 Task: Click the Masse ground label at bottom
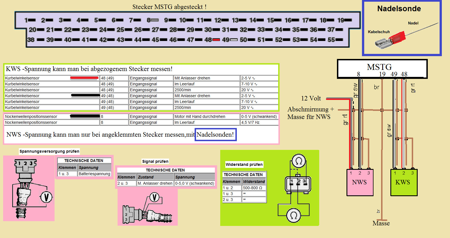(381, 223)
